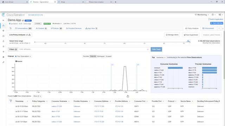Click the consumer hostname link in second table row
The image size is (225, 126).
pyautogui.click(x=56, y=111)
